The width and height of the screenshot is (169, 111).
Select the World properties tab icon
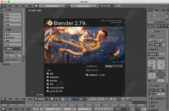point(165,26)
